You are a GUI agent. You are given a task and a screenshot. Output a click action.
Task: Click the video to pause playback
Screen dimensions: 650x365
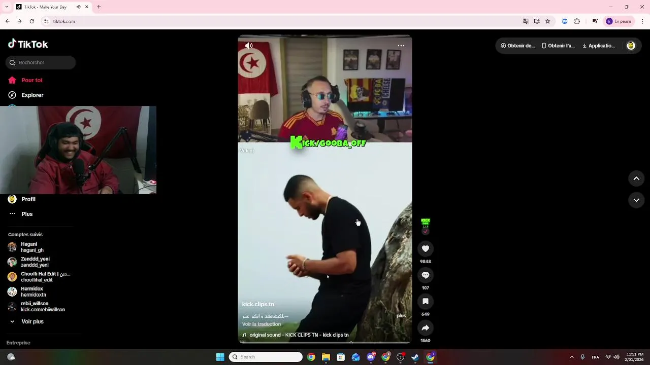tap(325, 190)
